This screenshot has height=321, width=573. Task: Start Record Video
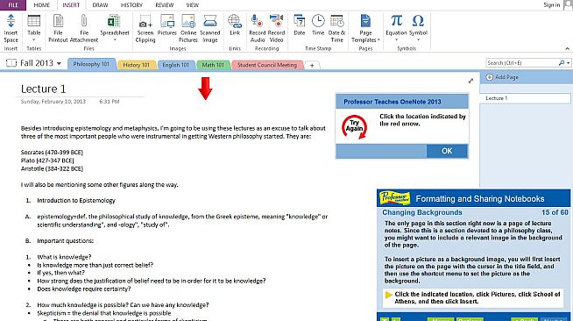[276, 29]
